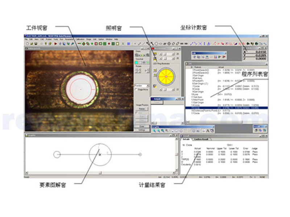Click the "Nominal" column header in the results
290x217 pixels.
coord(210,148)
